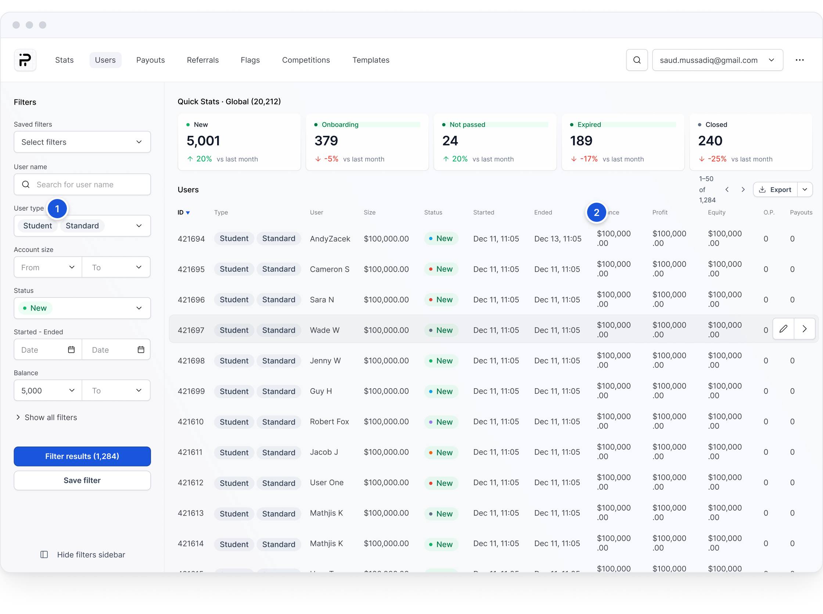
Task: Select the Users tab
Action: tap(105, 60)
